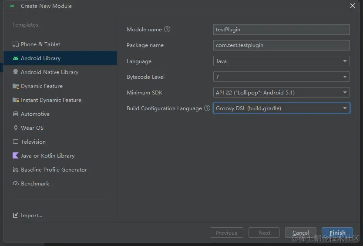Choose the Baseline Profile Generator template

54,170
